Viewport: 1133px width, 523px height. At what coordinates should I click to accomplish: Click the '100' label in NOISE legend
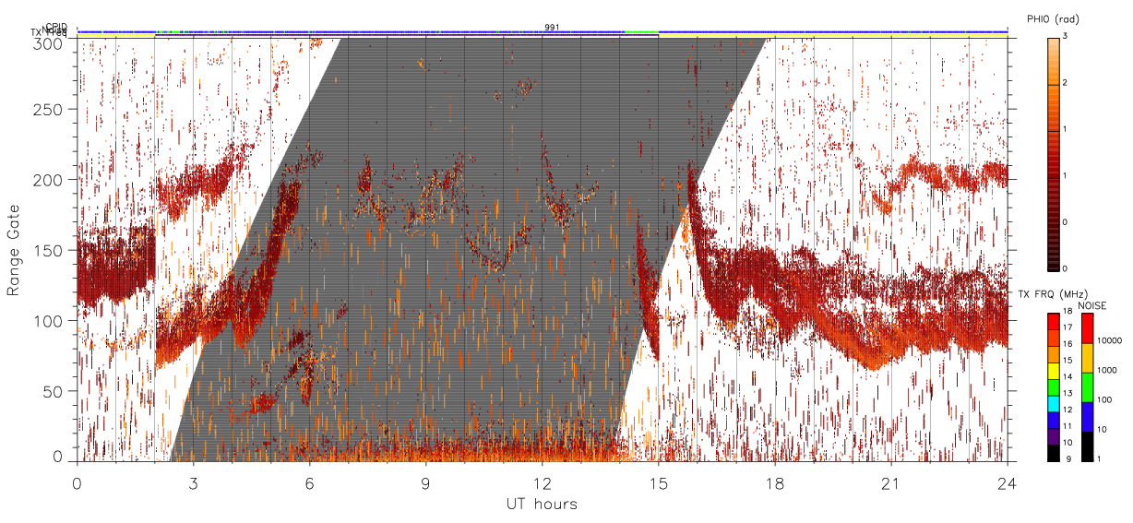point(1103,399)
